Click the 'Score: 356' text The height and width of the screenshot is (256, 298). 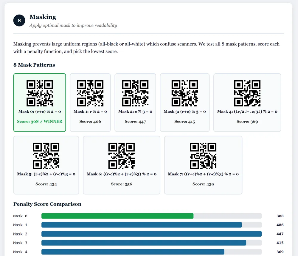[x=122, y=184]
